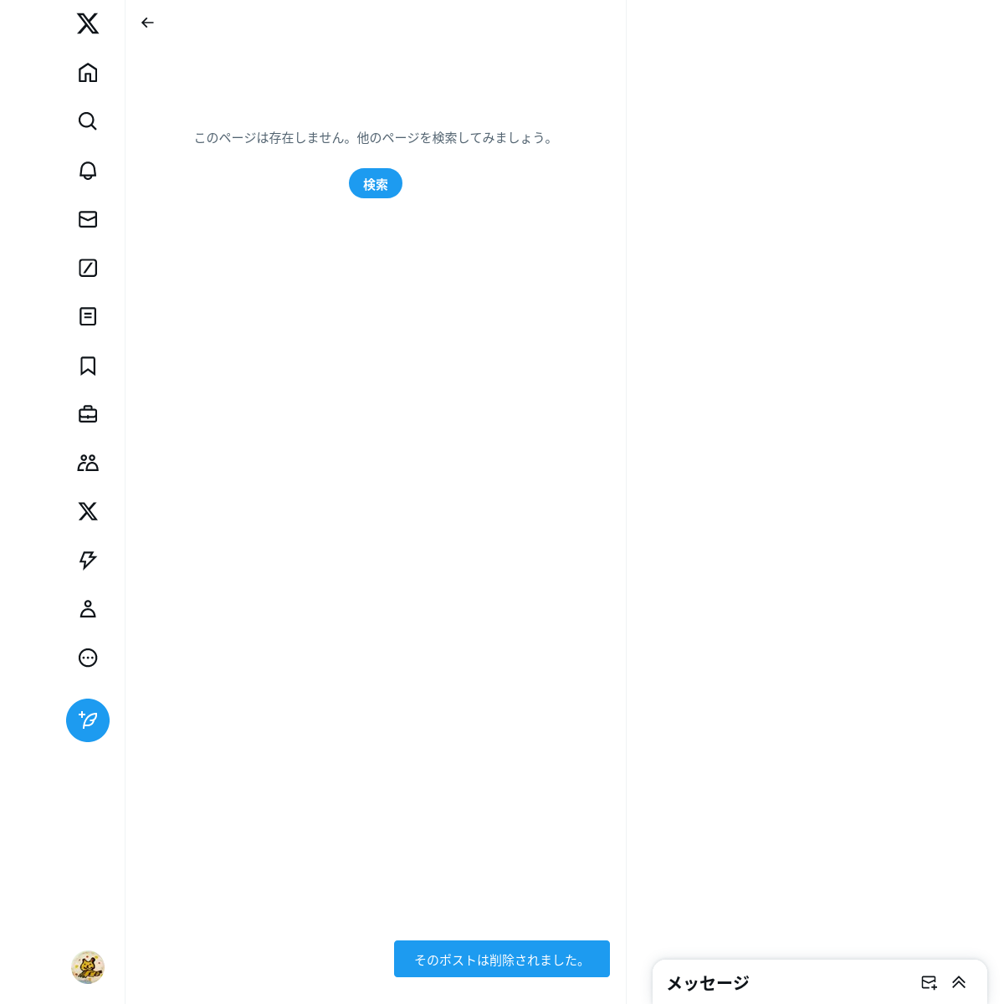Viewport: 1004px width, 1004px height.
Task: Open Premium X icon in sidebar
Action: pyautogui.click(x=88, y=511)
